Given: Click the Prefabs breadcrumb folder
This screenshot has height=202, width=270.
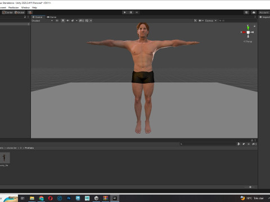Looking at the screenshot, I should 29,148.
